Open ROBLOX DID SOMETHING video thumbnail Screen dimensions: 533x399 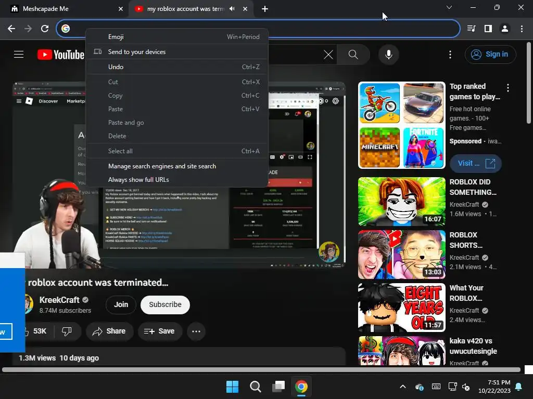point(401,202)
